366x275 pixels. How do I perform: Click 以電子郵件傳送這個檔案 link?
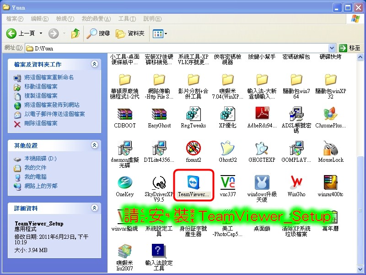(54, 114)
